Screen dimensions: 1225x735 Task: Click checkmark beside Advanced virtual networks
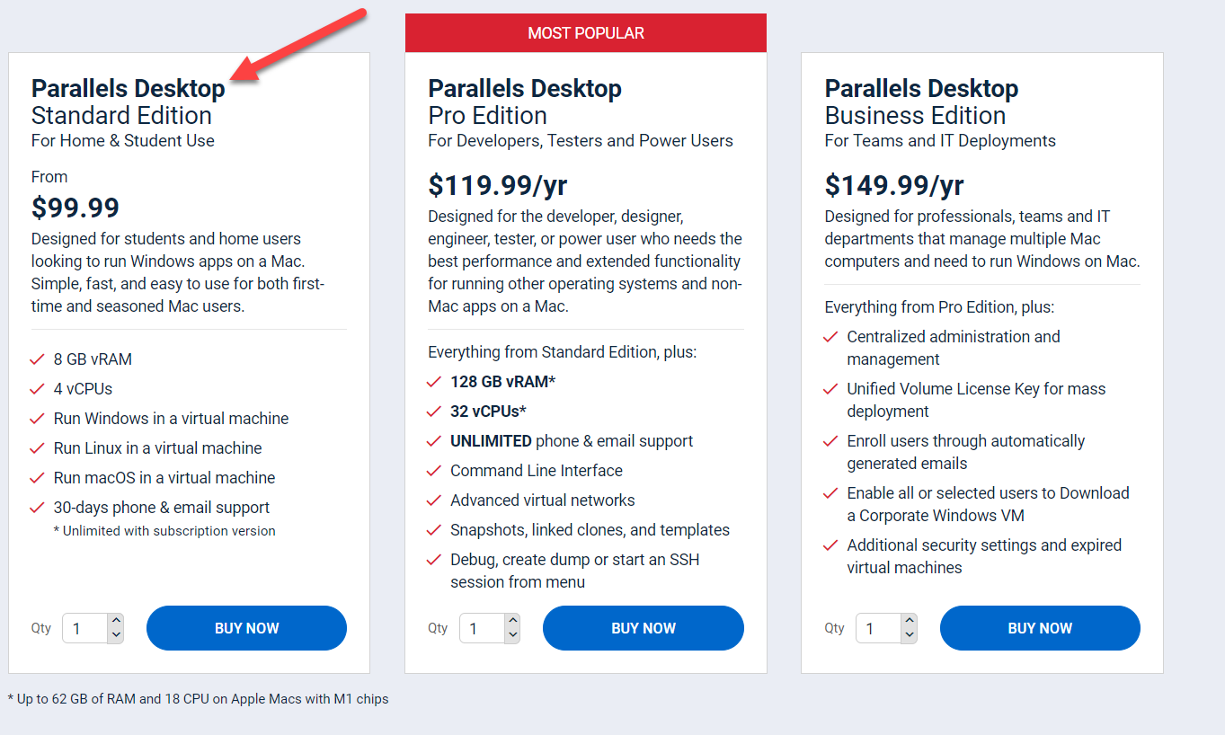(x=434, y=500)
